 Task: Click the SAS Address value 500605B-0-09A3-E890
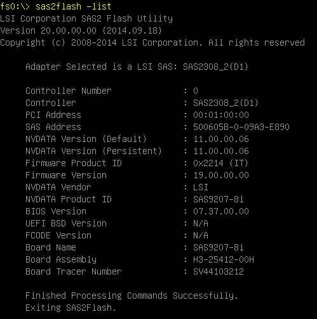tap(241, 127)
